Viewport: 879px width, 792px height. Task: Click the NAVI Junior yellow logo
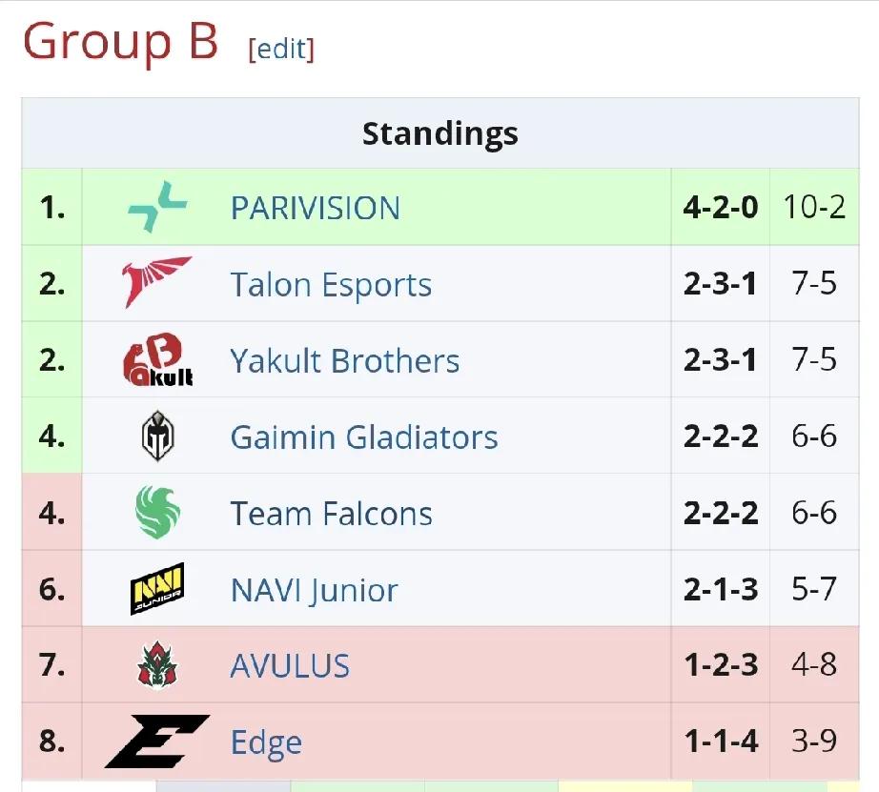click(x=157, y=589)
